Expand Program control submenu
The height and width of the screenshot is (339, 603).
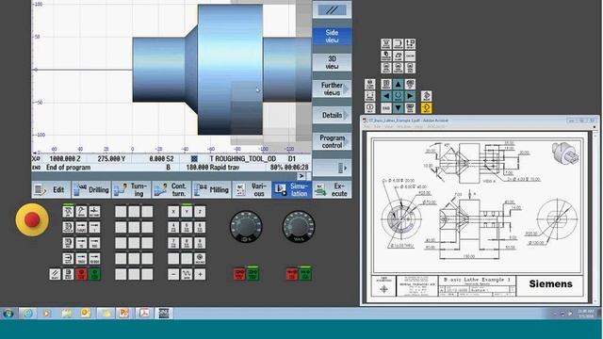[332, 141]
